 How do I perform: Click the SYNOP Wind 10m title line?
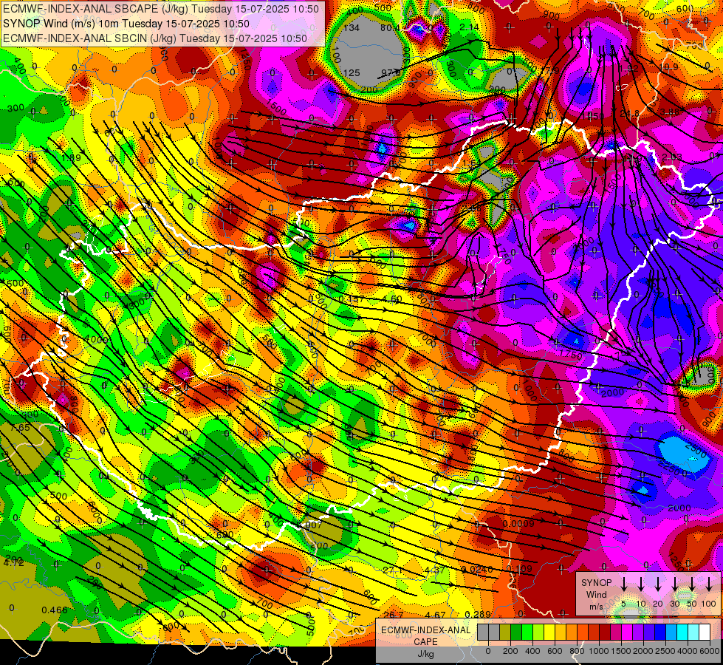coord(126,24)
